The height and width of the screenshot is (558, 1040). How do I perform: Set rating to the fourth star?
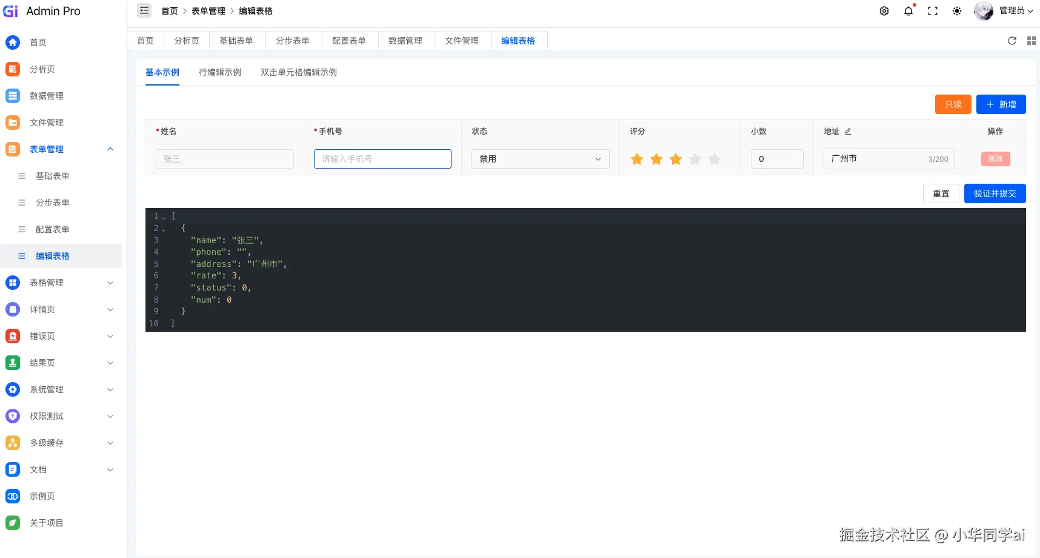[695, 159]
